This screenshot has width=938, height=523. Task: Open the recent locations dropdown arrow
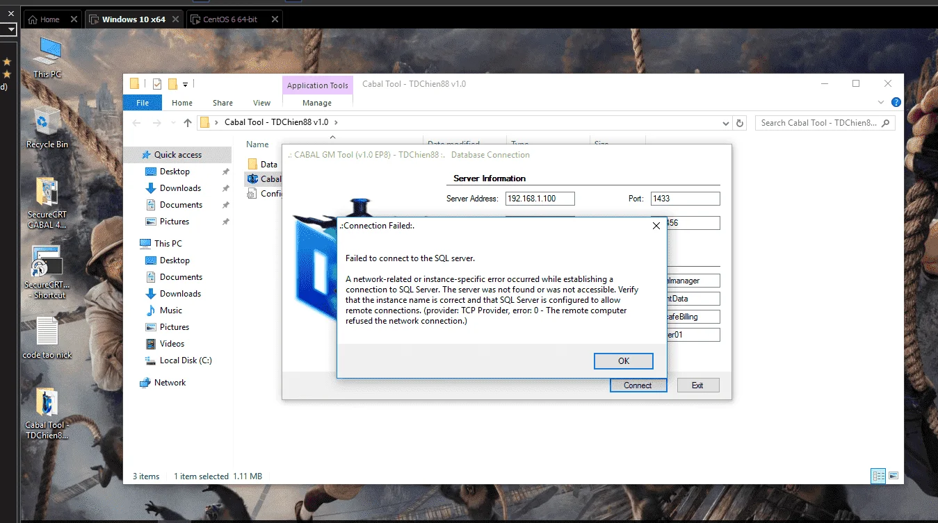point(173,124)
